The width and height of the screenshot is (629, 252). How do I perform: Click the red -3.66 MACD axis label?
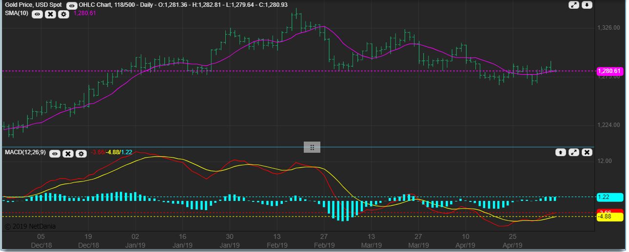(610, 212)
